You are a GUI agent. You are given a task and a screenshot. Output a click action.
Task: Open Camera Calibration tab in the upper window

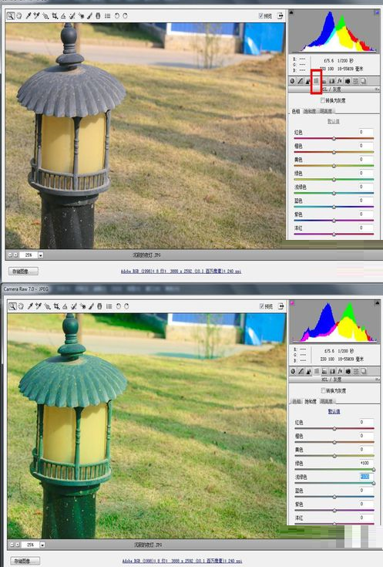pyautogui.click(x=348, y=81)
